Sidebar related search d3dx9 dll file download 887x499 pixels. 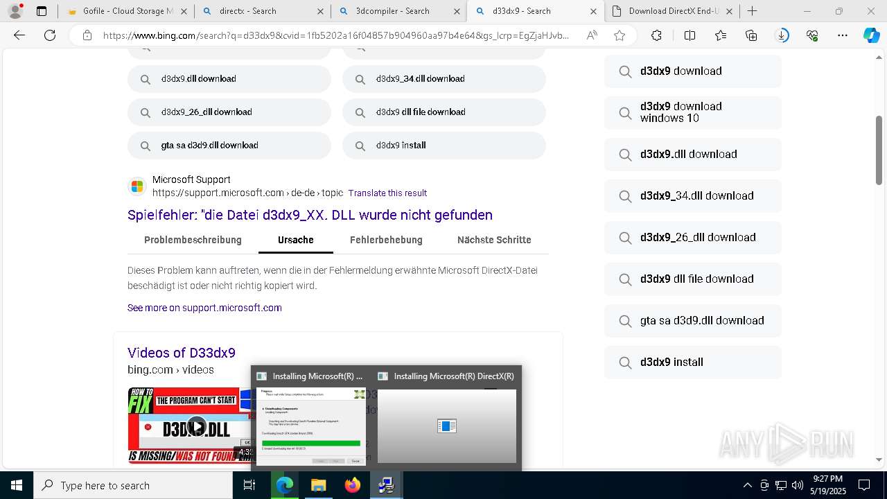693,279
